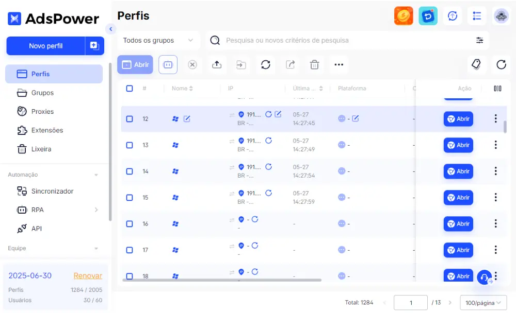Check the checkbox for row 12
The image size is (516, 313).
click(130, 119)
